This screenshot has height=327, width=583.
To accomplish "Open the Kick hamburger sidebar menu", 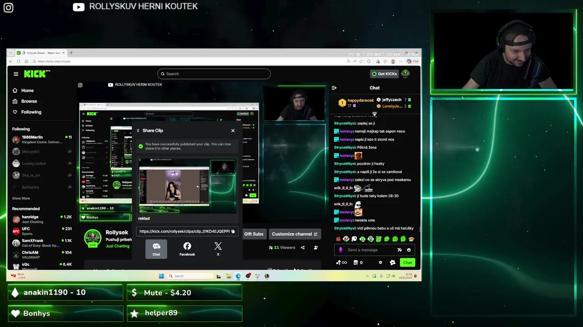I will point(16,74).
